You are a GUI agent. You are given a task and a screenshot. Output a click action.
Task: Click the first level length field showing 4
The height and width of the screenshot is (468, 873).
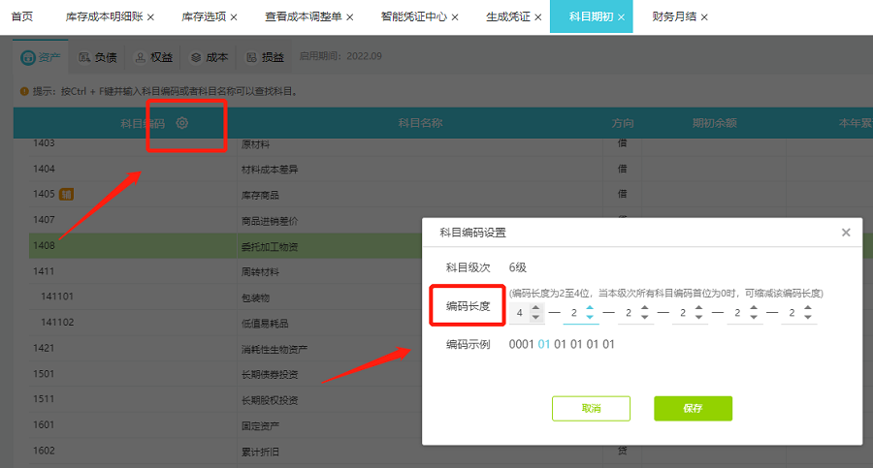point(520,313)
